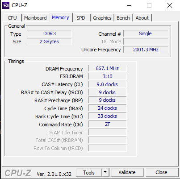180x179 pixels.
Task: Select the SPD tab
Action: coord(81,18)
